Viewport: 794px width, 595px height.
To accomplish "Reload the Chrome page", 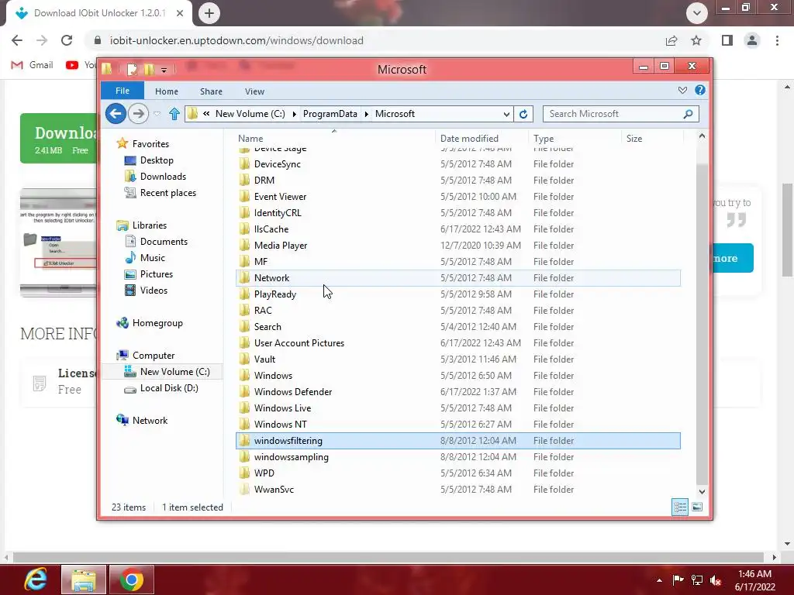I will [x=67, y=40].
